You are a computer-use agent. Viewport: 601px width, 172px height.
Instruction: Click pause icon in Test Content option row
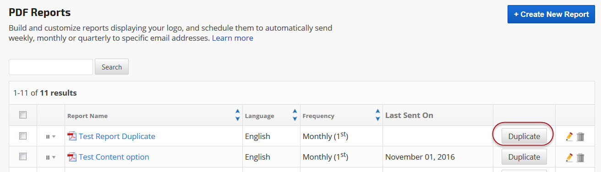coord(48,157)
